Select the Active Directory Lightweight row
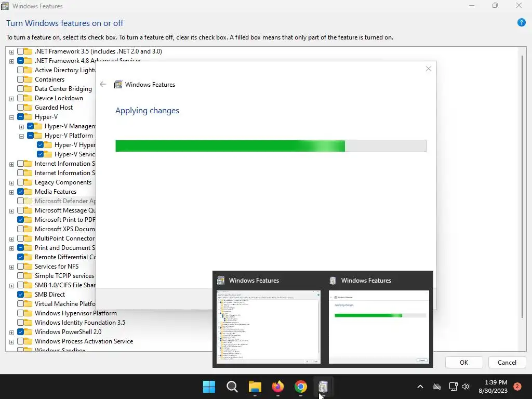 click(65, 70)
